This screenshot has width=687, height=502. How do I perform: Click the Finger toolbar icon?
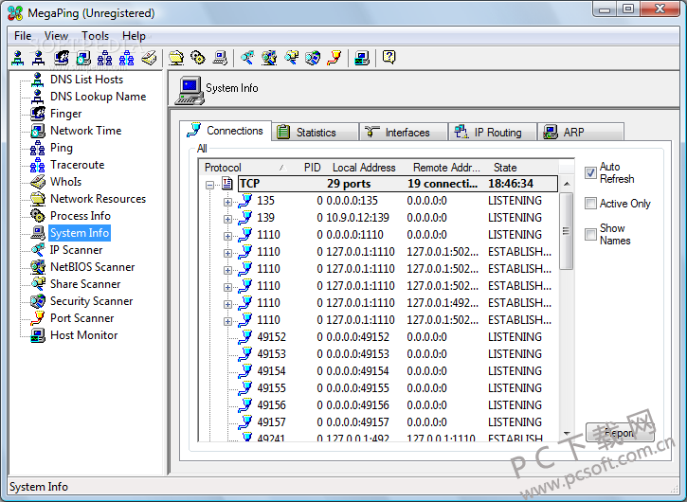pyautogui.click(x=62, y=58)
